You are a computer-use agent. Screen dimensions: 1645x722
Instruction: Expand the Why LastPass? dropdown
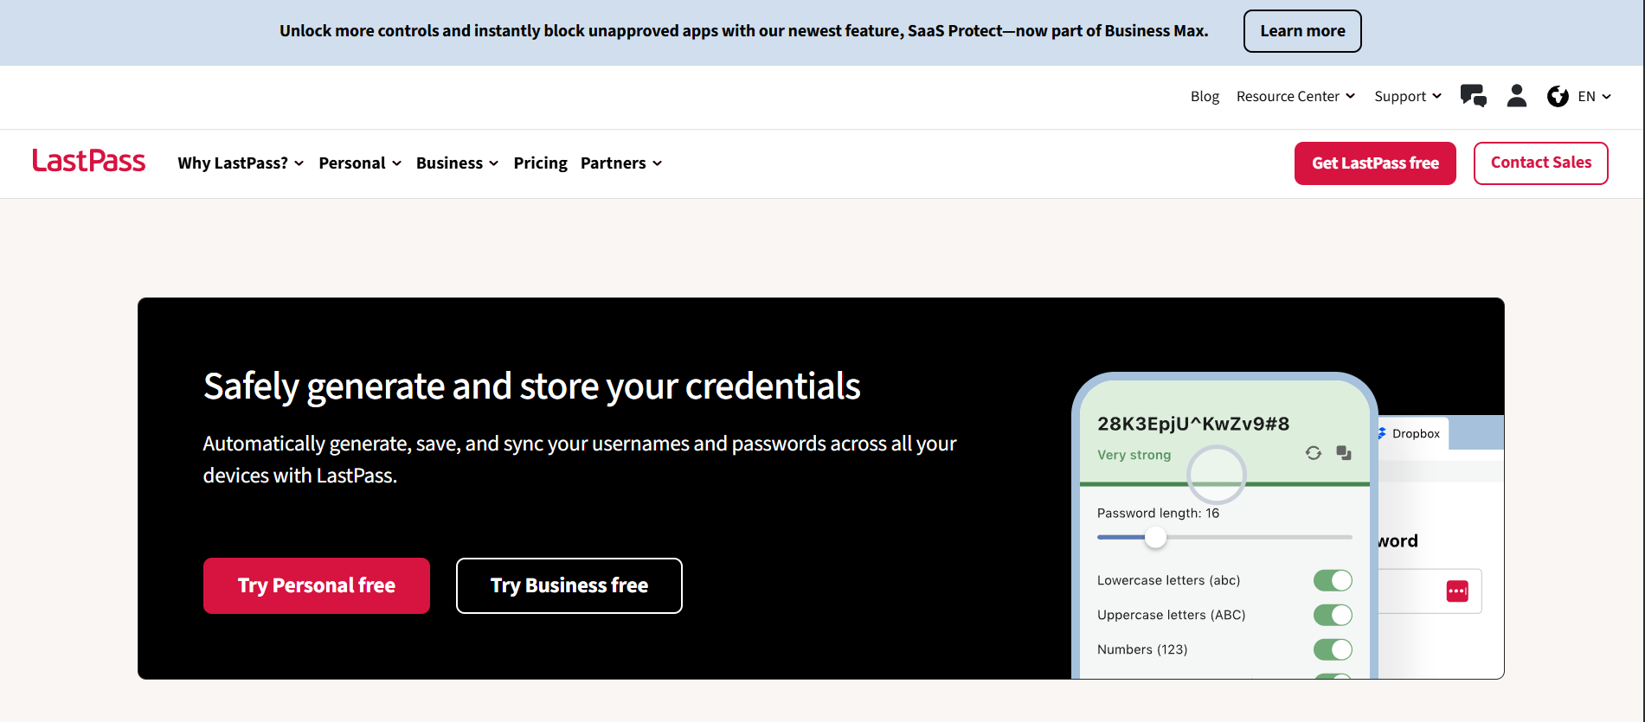241,163
